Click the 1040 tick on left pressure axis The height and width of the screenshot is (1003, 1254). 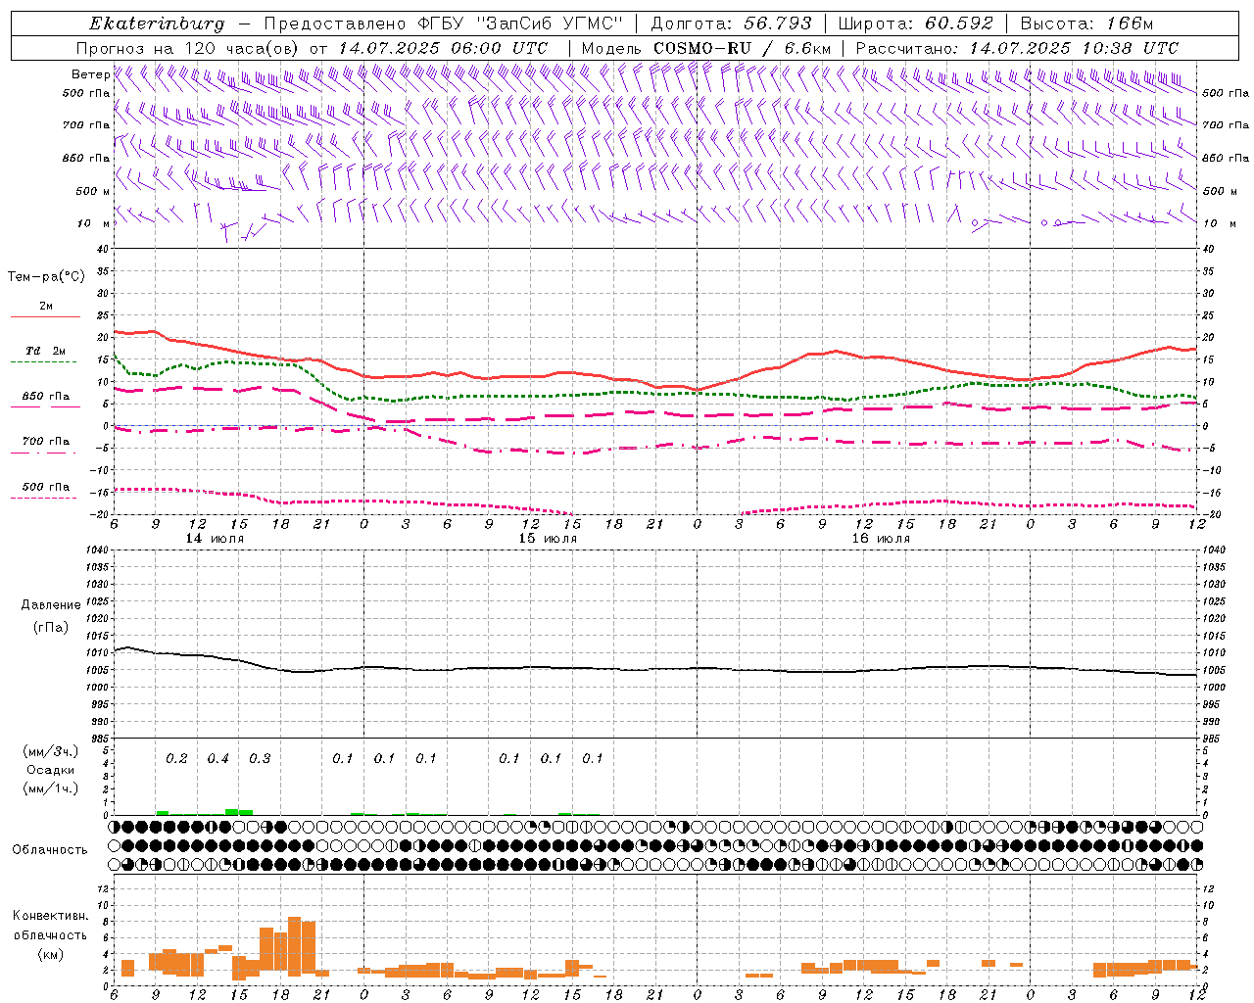(96, 550)
